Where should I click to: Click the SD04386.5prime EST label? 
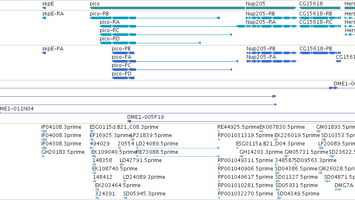296,169
